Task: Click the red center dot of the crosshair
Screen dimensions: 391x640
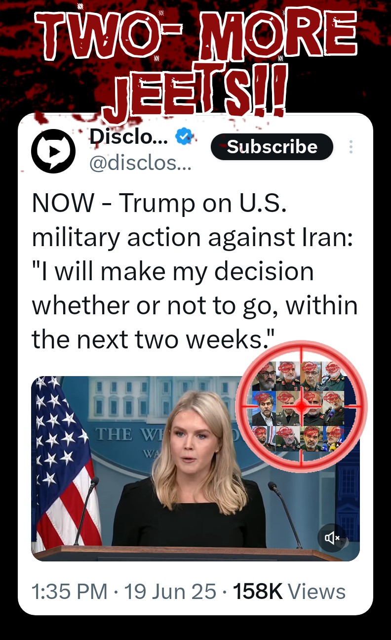Action: (x=301, y=406)
